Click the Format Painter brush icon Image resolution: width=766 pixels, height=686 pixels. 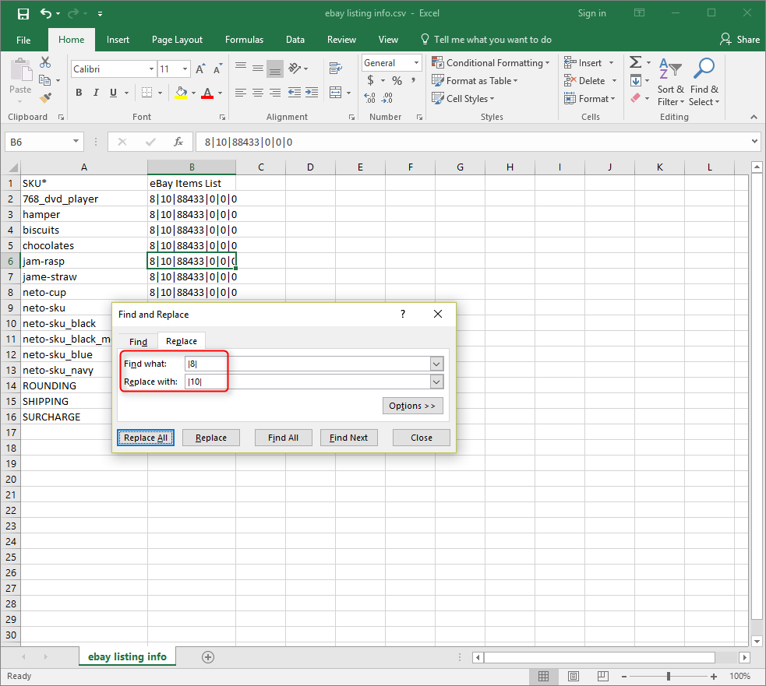point(45,98)
